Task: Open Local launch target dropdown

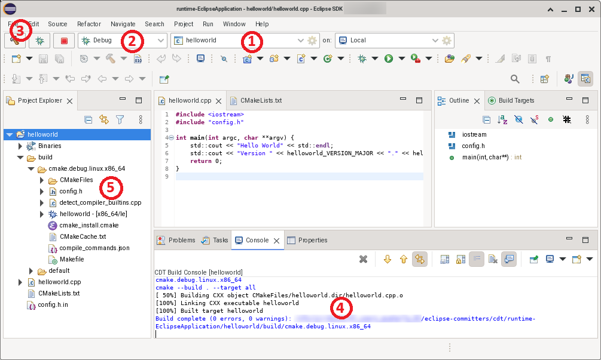Action: (x=435, y=40)
